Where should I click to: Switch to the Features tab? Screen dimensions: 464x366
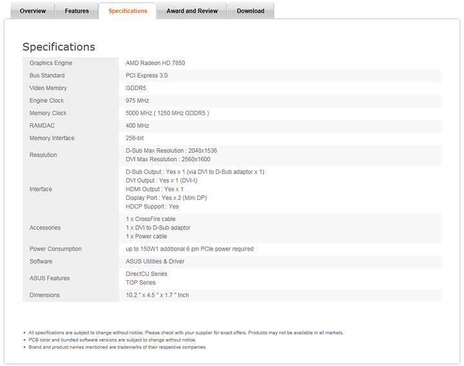coord(77,11)
